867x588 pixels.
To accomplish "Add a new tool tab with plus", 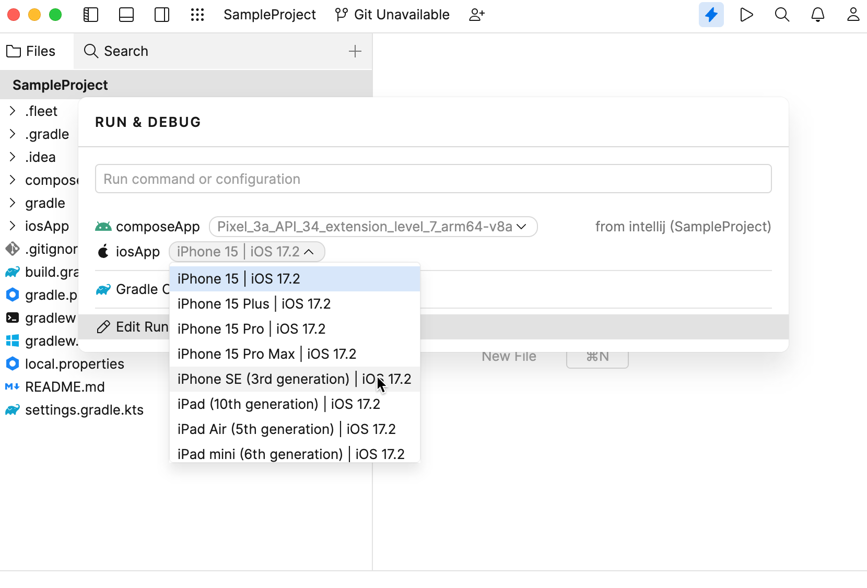I will tap(355, 51).
